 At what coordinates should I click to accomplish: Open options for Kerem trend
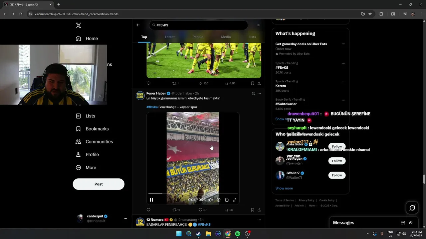(343, 82)
